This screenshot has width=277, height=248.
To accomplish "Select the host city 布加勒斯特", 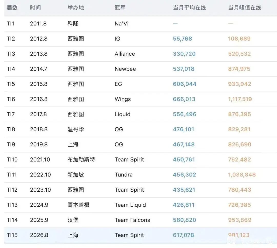I will pos(81,160).
